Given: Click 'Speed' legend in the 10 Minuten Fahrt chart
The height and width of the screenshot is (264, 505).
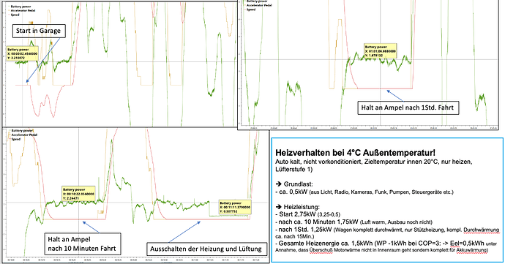Looking at the screenshot, I should coord(16,139).
